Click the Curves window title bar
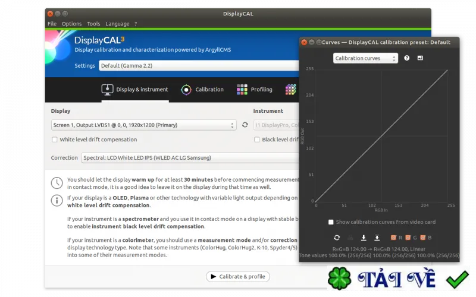This screenshot has width=476, height=297. click(x=379, y=42)
